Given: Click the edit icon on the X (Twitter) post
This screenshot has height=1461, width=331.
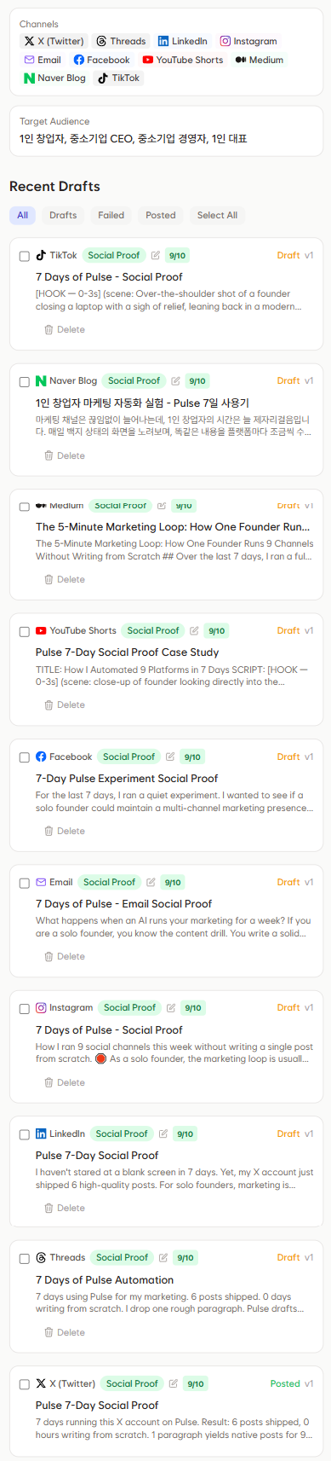Looking at the screenshot, I should point(174,1383).
